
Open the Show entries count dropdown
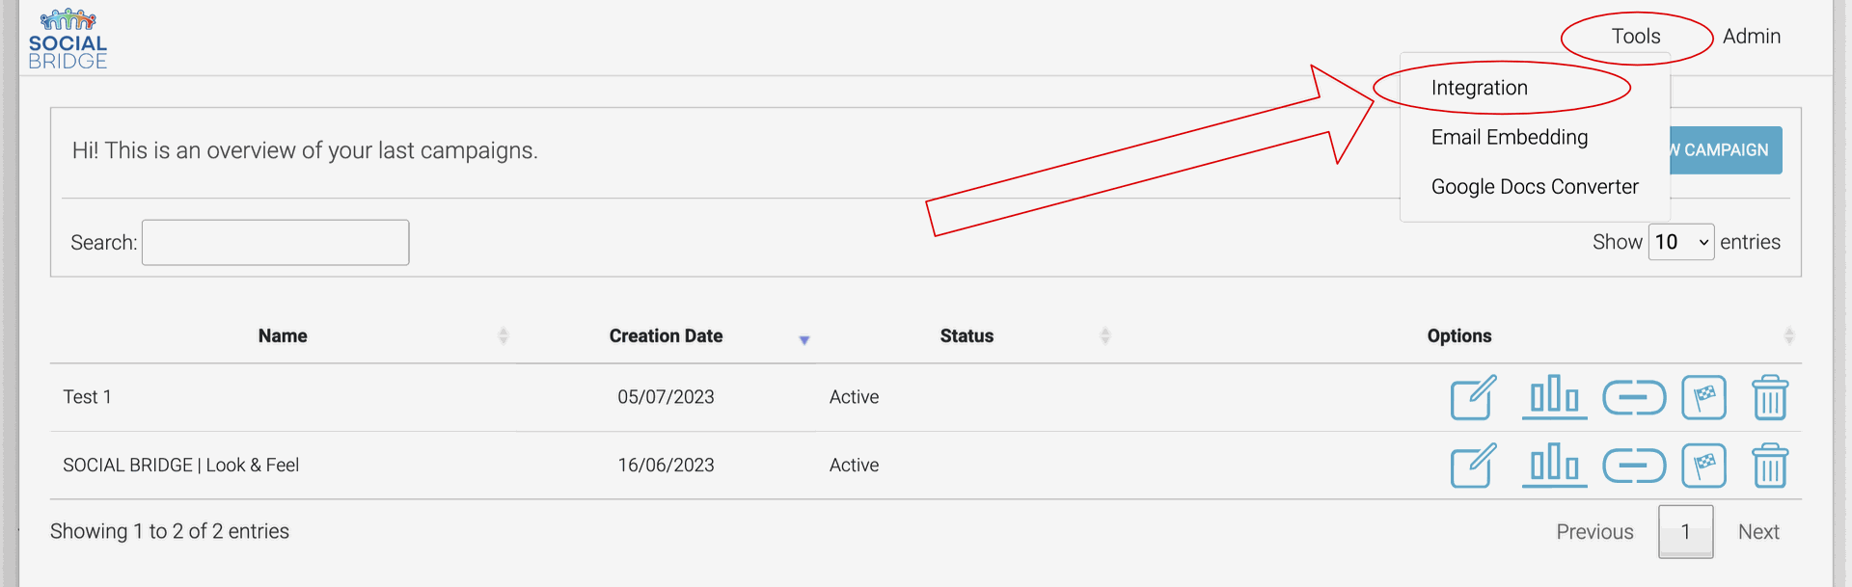1681,242
